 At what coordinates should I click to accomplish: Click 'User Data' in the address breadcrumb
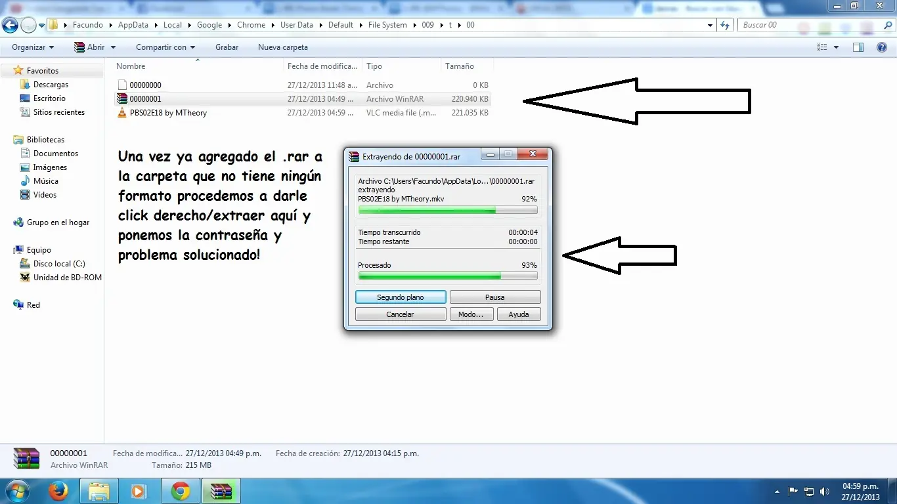tap(297, 25)
